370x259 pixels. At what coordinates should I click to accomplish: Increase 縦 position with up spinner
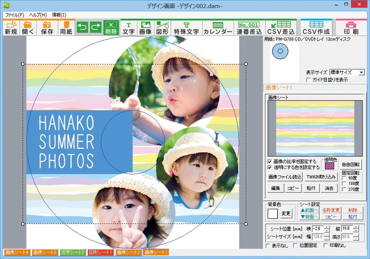click(356, 227)
